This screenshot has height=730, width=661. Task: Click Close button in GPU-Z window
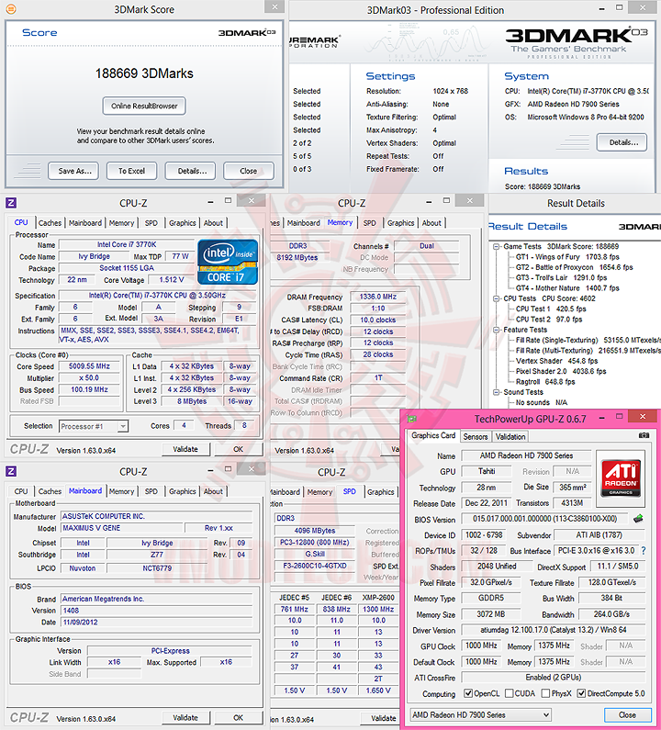(x=627, y=714)
